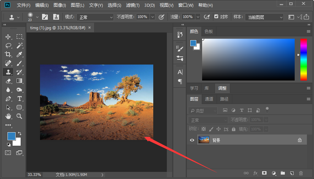The image size is (314, 179).
Task: Select the Clone Stamp tool in toolbox
Action: pos(8,72)
